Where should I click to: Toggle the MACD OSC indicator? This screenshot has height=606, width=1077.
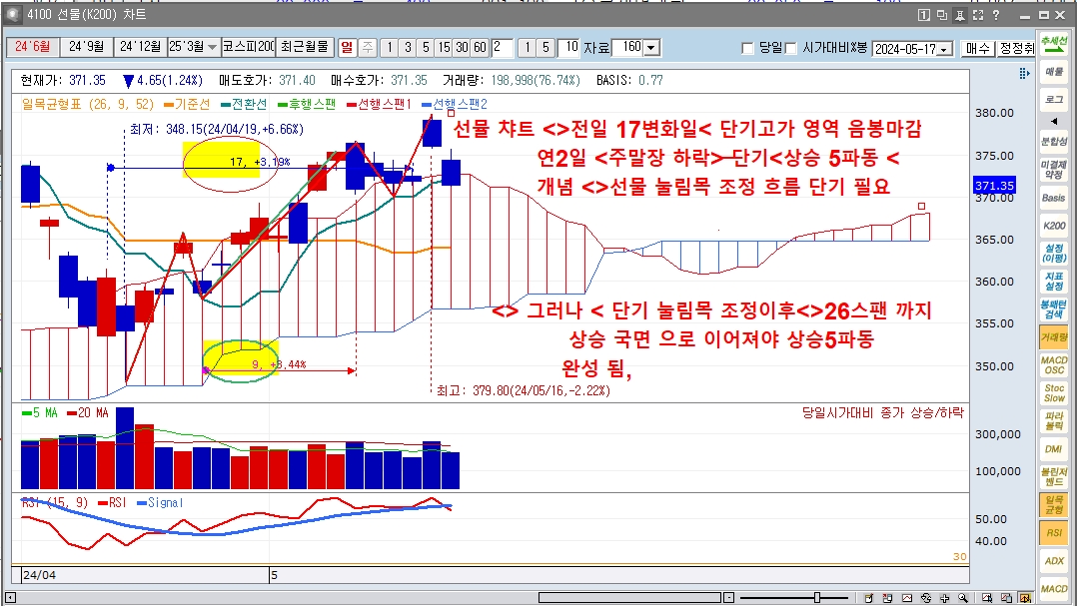pos(1054,365)
